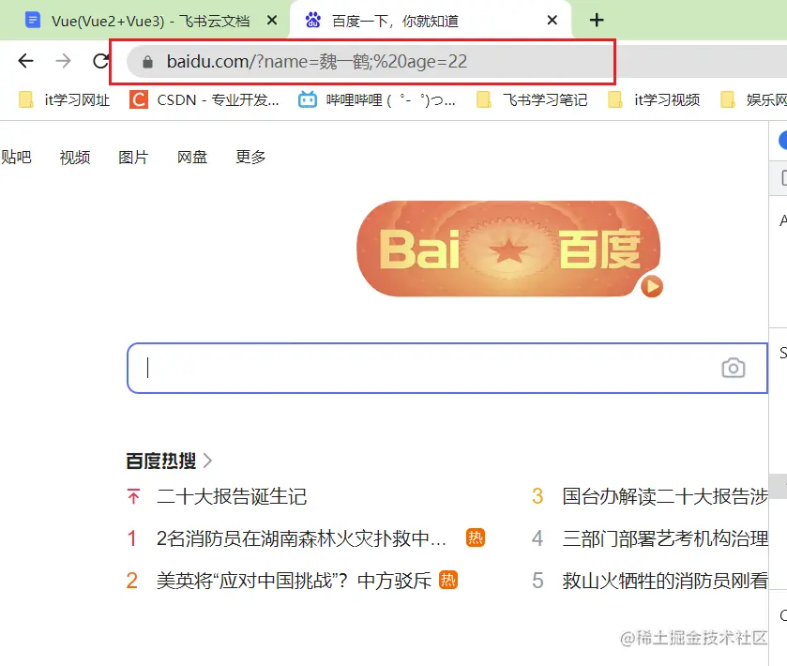
Task: Open the 百度热搜 heading
Action: tap(161, 461)
